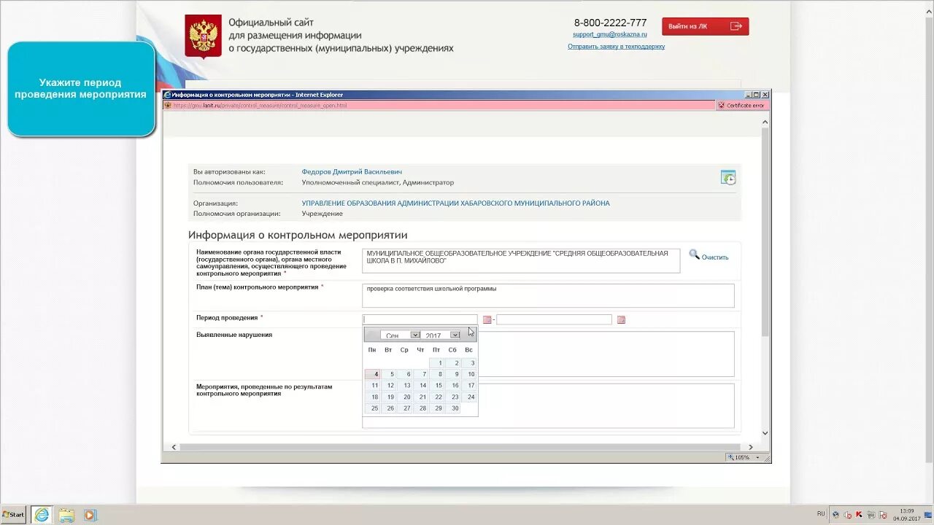Viewport: 934px width, 525px height.
Task: Open the month dropdown showing Сен
Action: [x=400, y=335]
